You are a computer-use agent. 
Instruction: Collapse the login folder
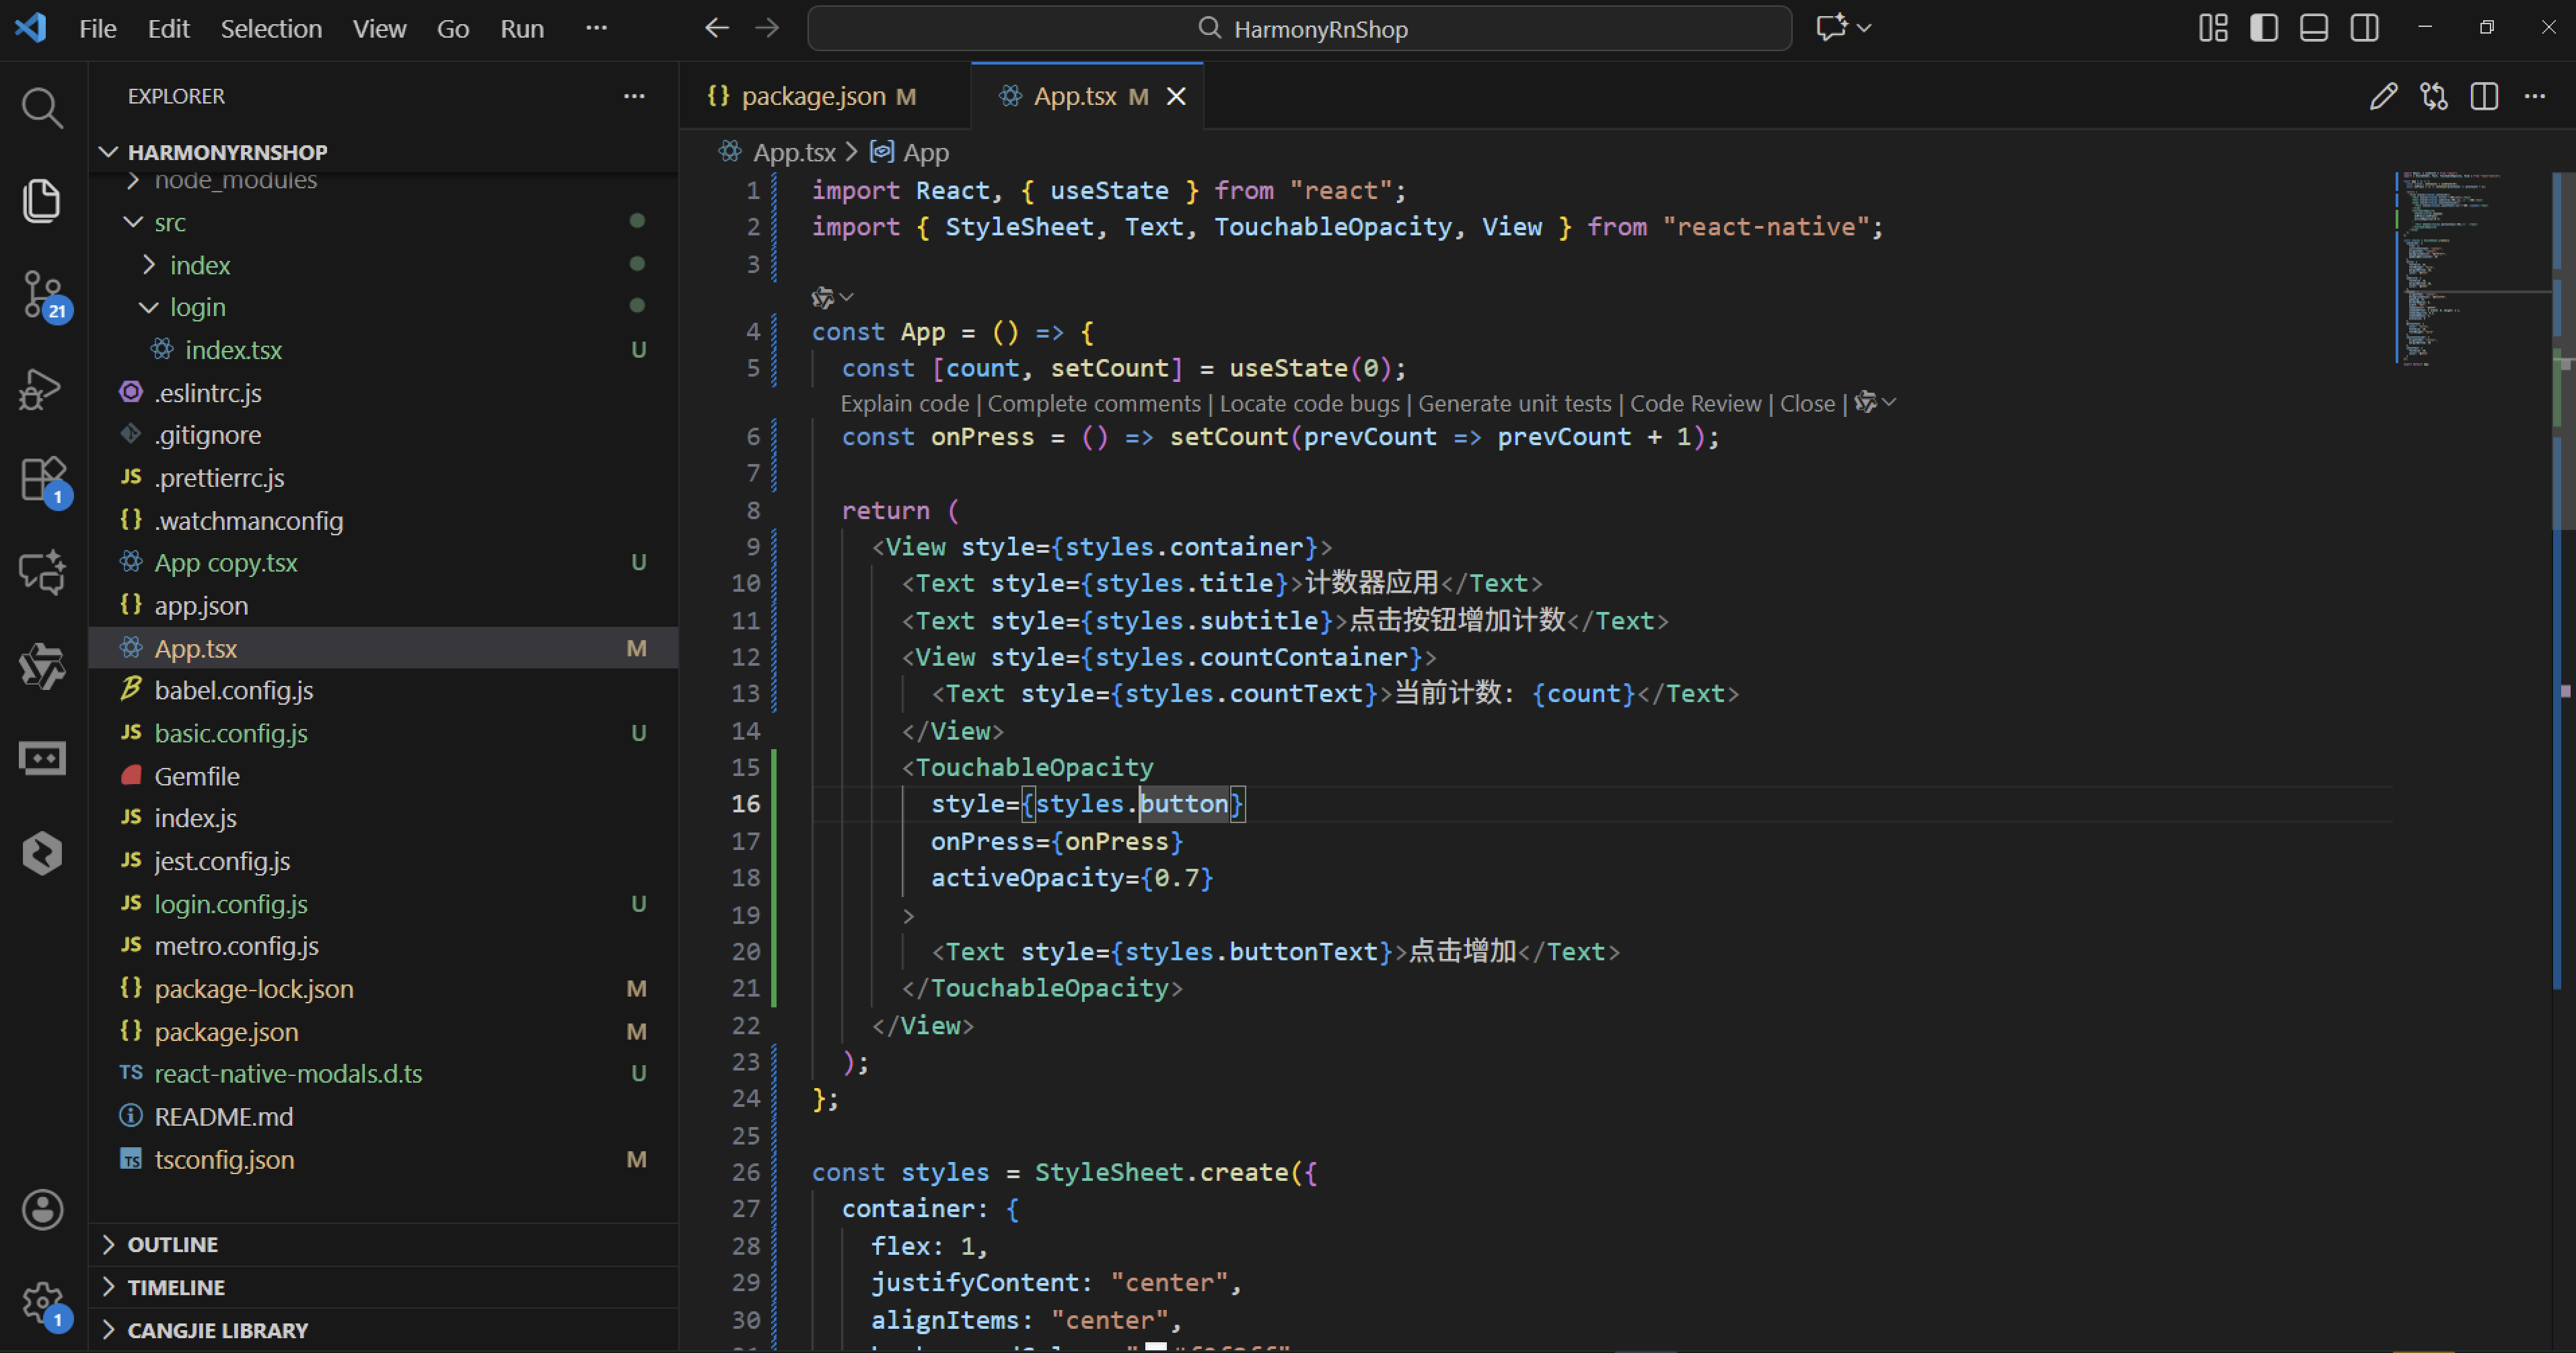pos(197,307)
